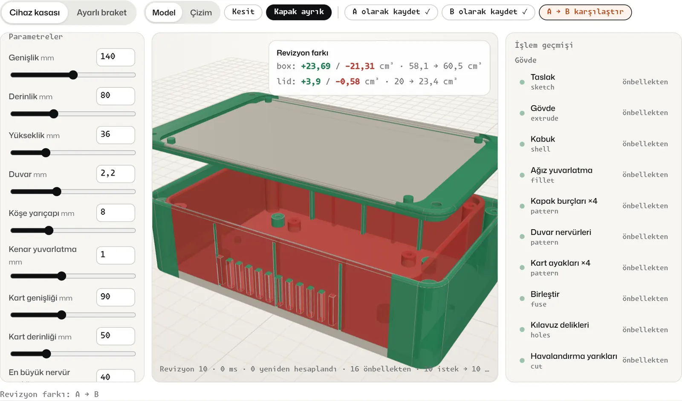Click the Derinlik slider handle
682x401 pixels.
click(54, 114)
